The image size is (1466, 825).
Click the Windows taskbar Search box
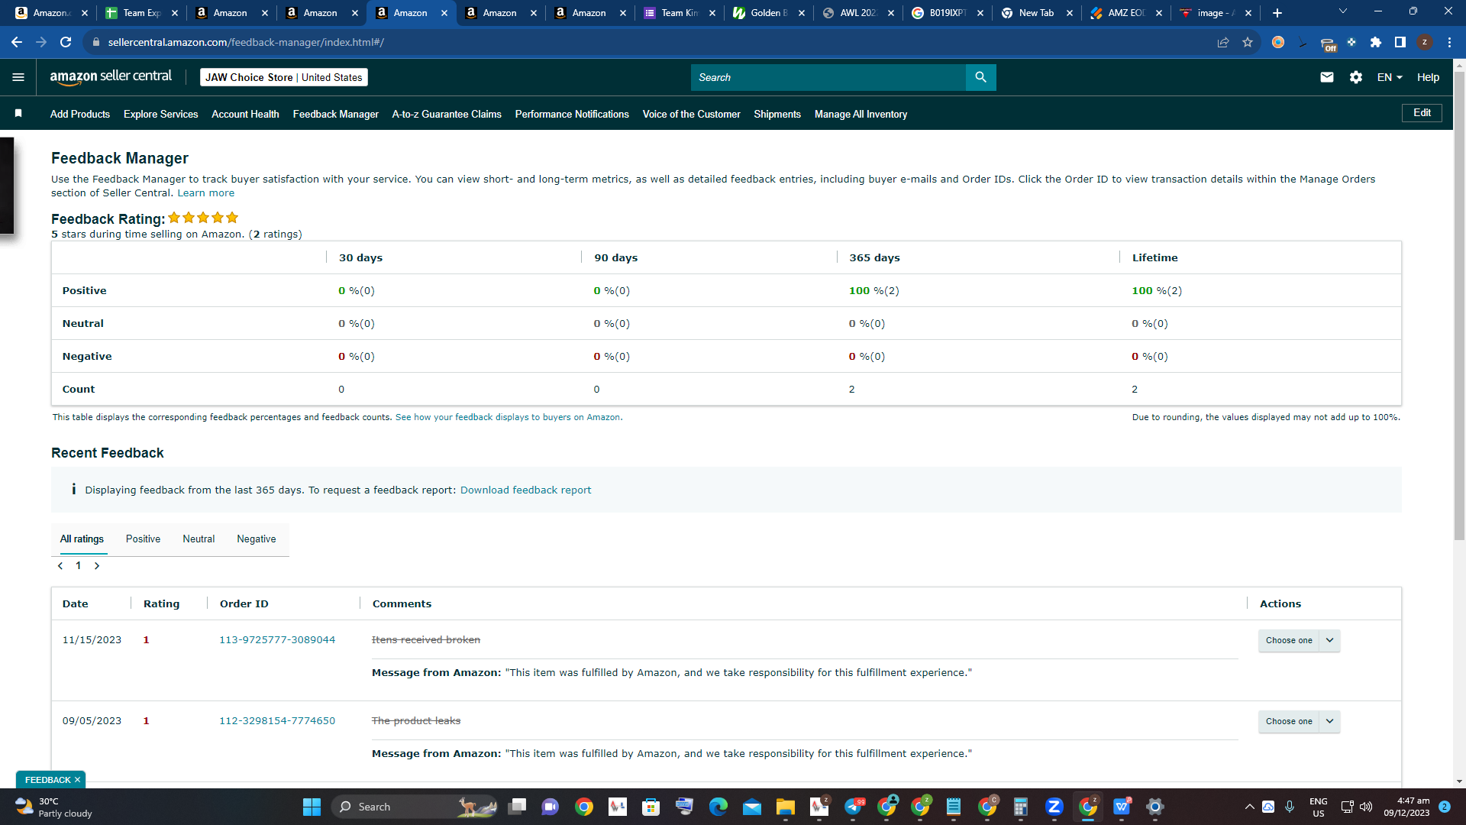click(x=415, y=807)
